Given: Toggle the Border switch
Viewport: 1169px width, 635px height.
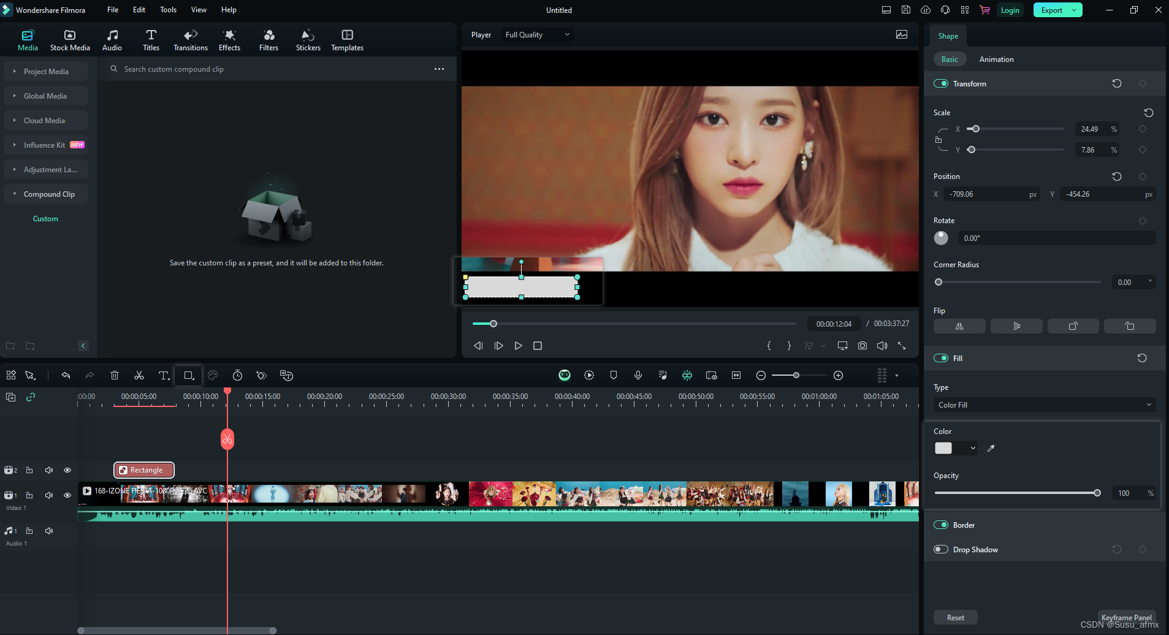Looking at the screenshot, I should [x=941, y=525].
